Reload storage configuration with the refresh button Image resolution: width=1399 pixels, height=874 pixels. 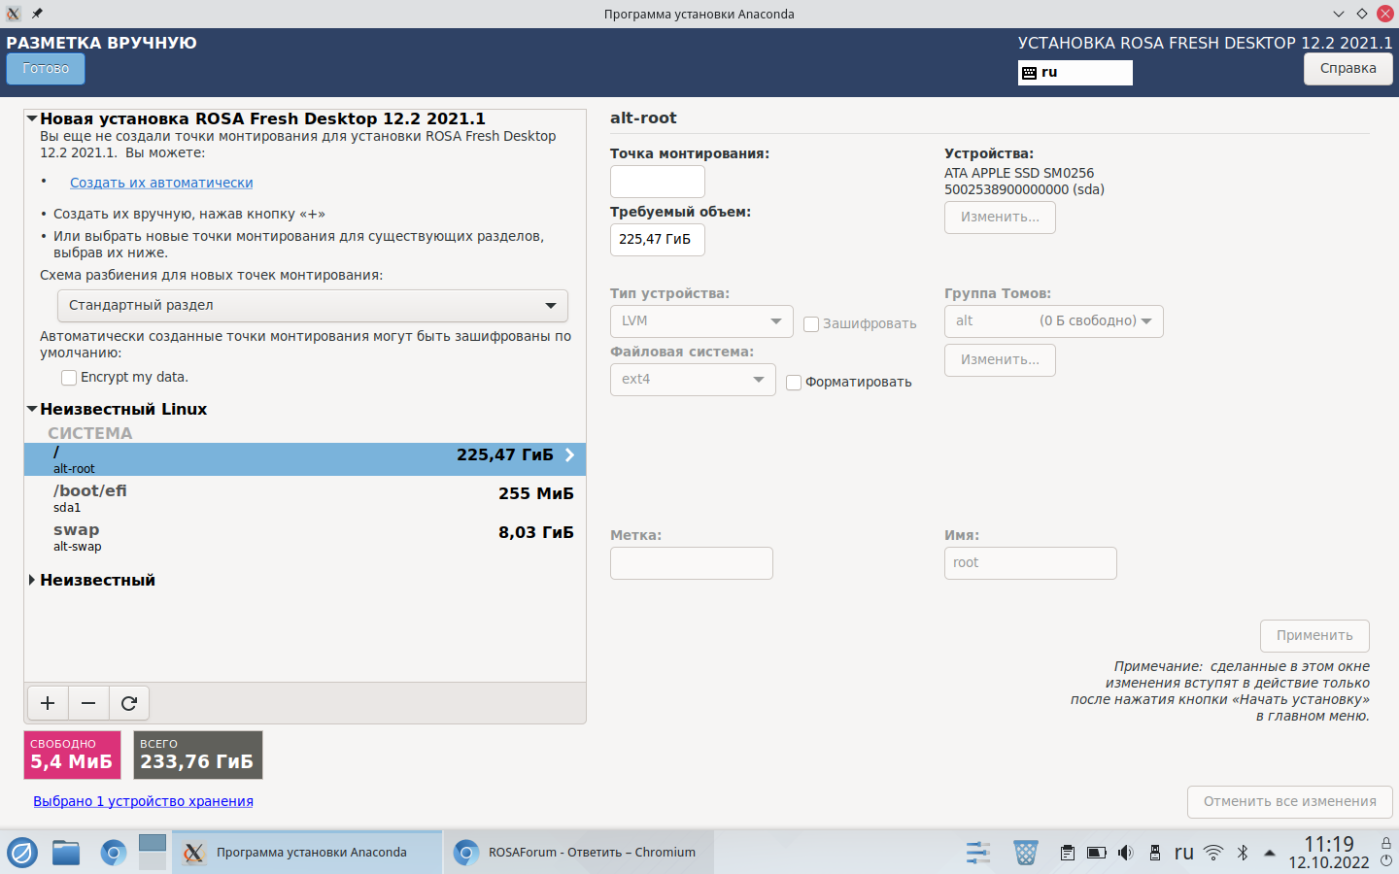tap(129, 703)
